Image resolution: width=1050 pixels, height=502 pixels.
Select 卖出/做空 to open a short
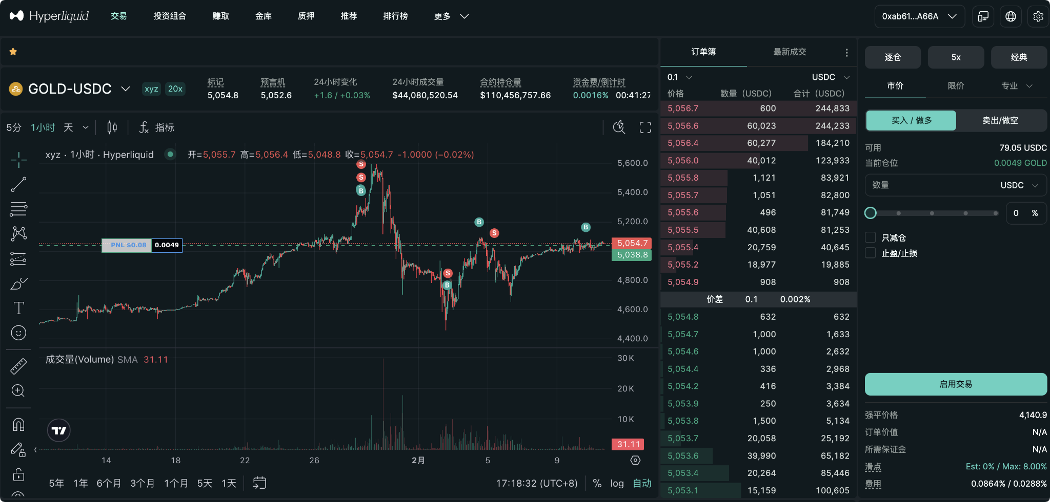(1000, 120)
